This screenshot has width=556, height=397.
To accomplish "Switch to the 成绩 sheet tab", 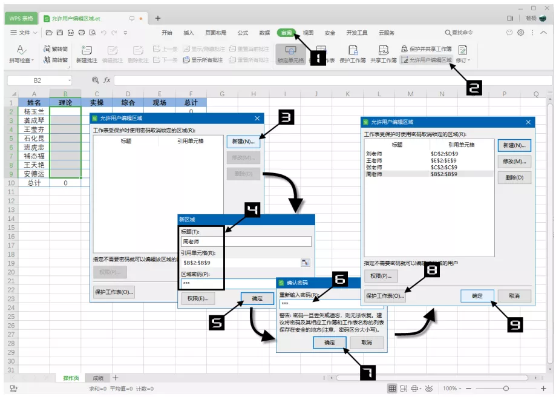I will tap(98, 378).
